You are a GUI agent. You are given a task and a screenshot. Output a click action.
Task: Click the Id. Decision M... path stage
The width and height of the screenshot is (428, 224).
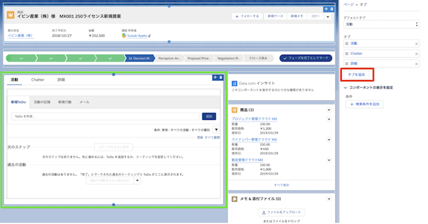pos(140,58)
